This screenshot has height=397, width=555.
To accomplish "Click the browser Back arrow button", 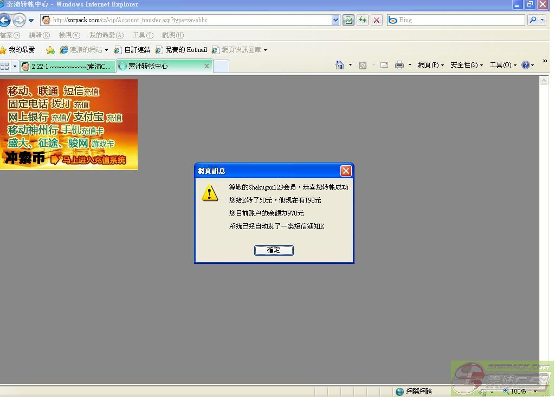I will (x=5, y=21).
